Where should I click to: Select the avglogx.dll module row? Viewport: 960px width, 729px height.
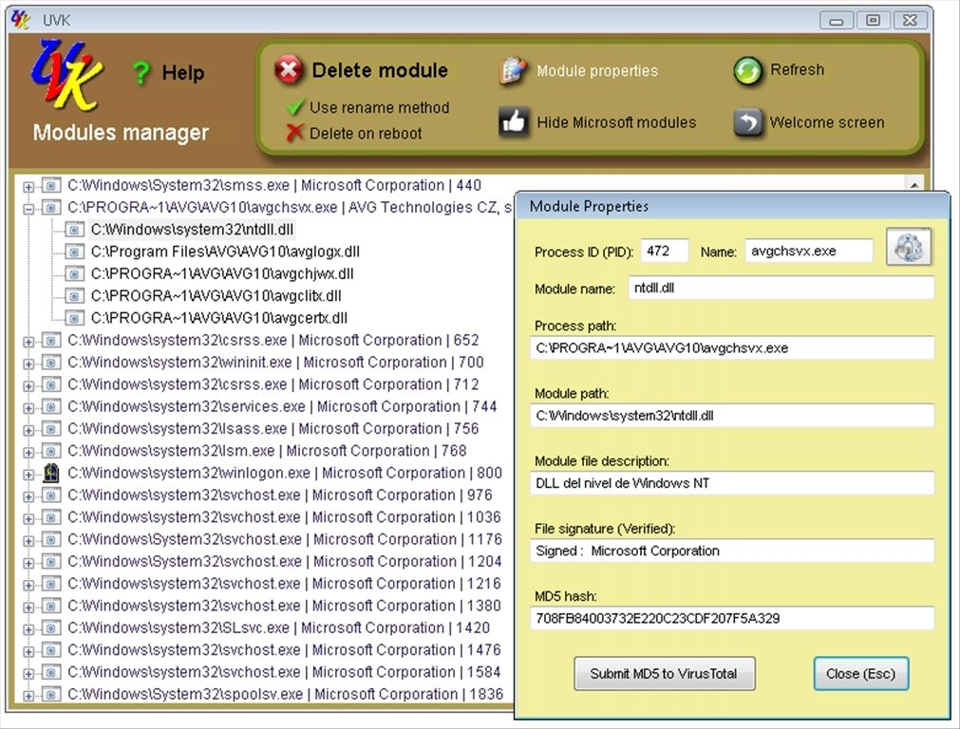pos(225,252)
